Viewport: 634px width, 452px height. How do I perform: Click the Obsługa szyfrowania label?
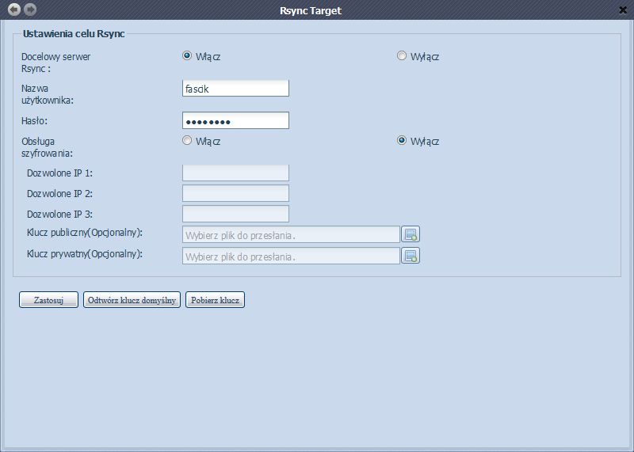[x=47, y=147]
